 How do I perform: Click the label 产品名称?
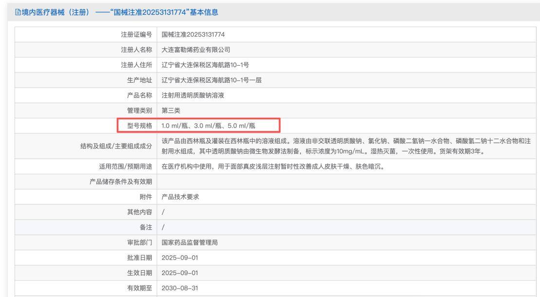pyautogui.click(x=139, y=95)
